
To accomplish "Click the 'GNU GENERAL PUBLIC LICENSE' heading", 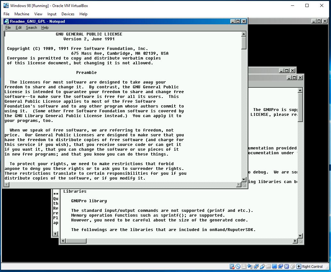I will click(89, 34).
